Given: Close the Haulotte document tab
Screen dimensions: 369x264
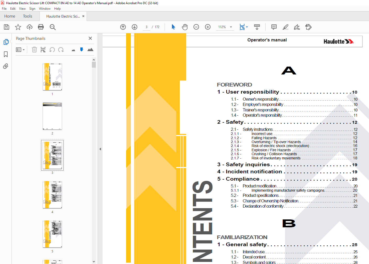Looking at the screenshot, I should (83, 16).
